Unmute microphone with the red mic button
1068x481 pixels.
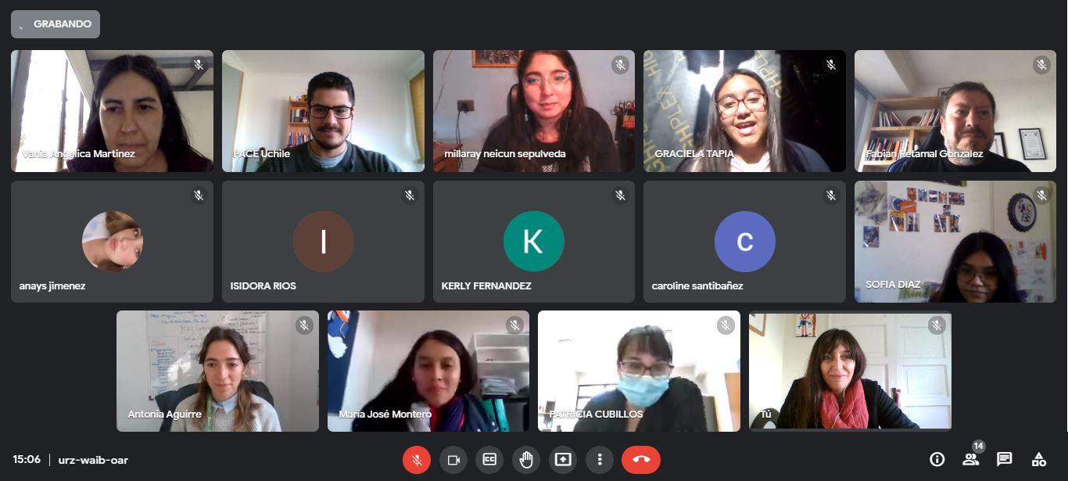pyautogui.click(x=417, y=460)
